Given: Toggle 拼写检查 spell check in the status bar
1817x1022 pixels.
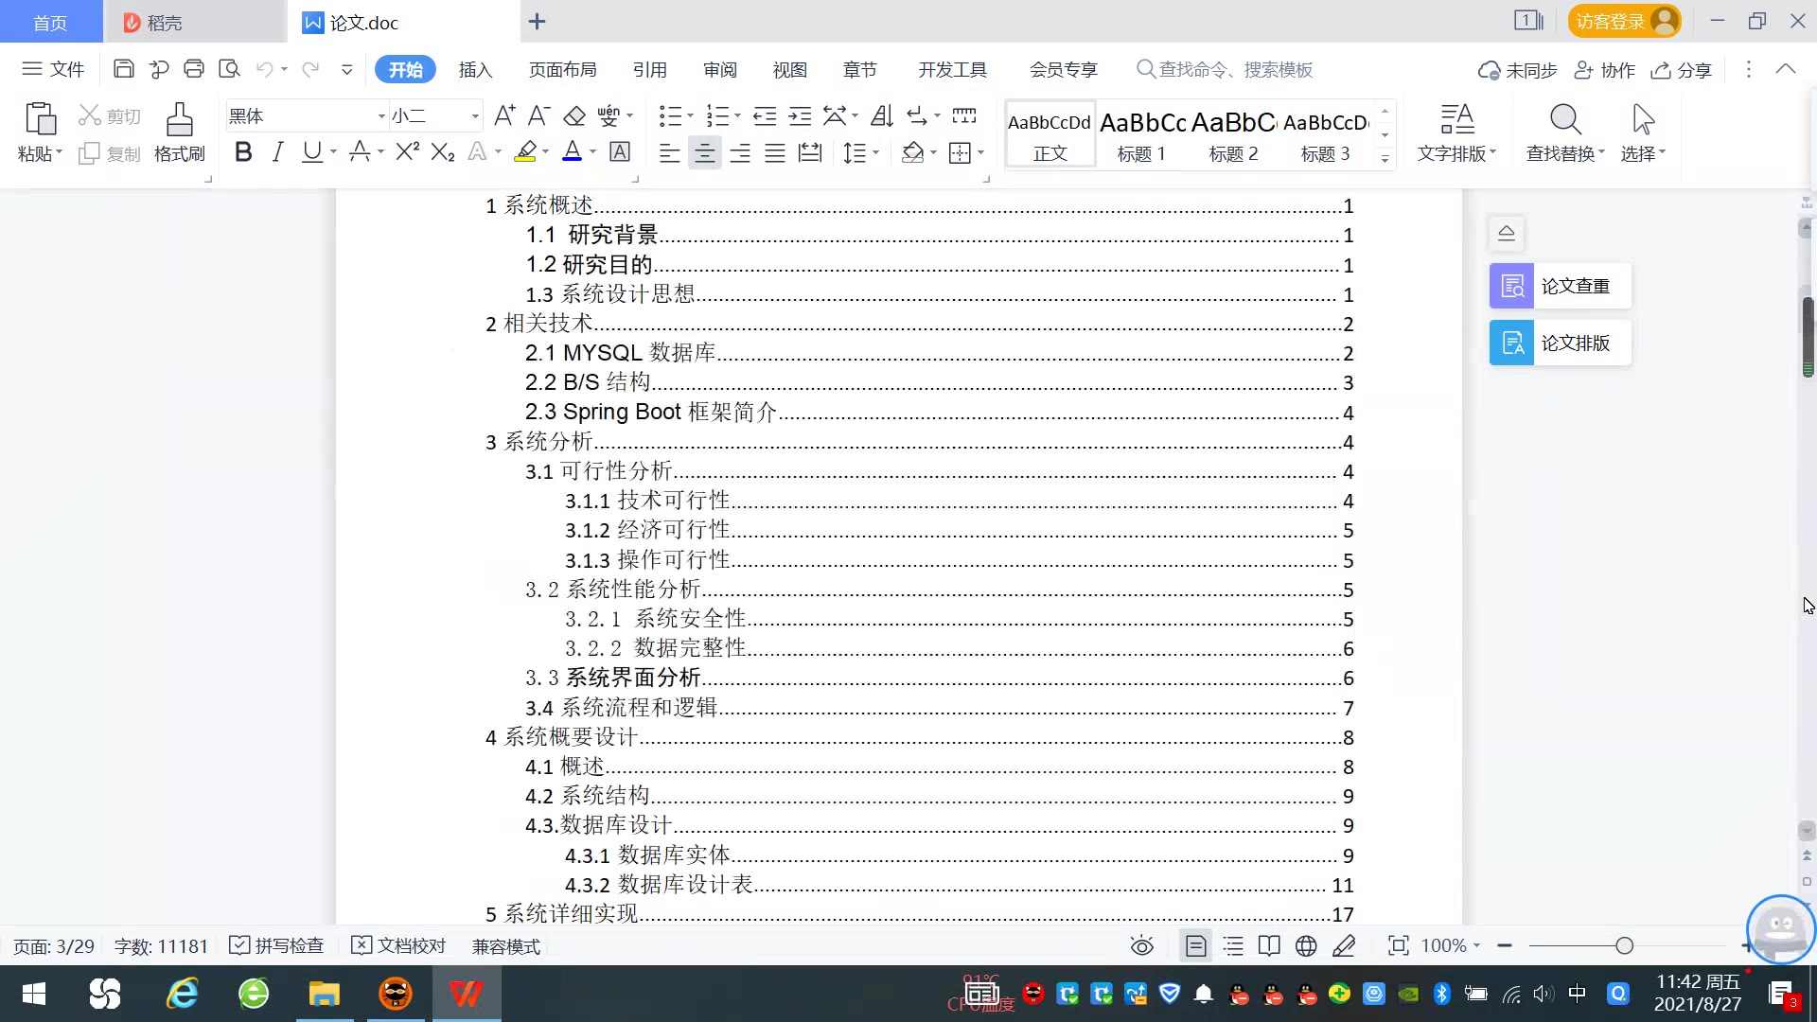Looking at the screenshot, I should tap(277, 945).
